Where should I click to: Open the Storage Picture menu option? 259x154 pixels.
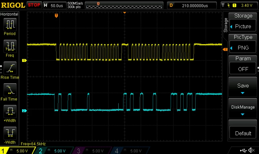coord(242,26)
